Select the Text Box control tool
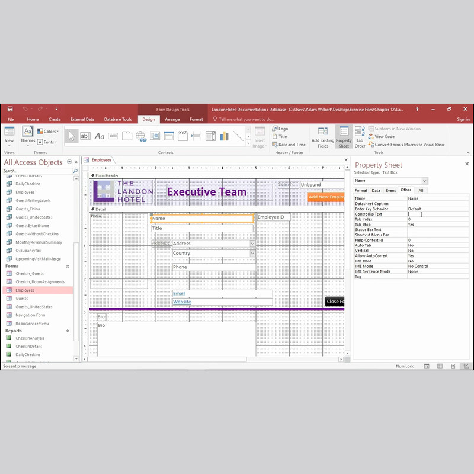The image size is (474, 474). point(85,136)
